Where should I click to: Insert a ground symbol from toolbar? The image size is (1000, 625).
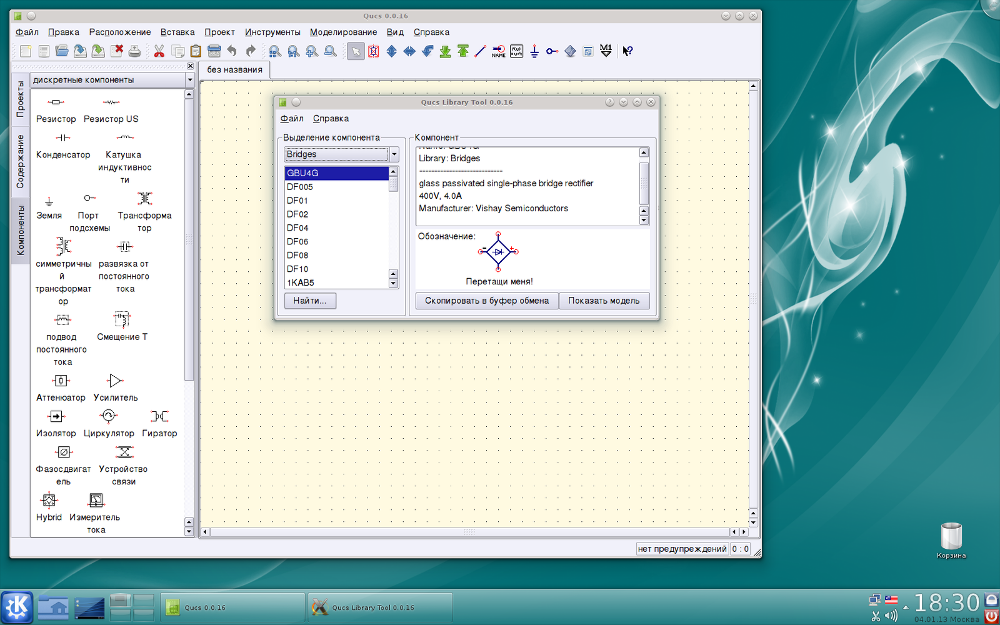(x=534, y=51)
